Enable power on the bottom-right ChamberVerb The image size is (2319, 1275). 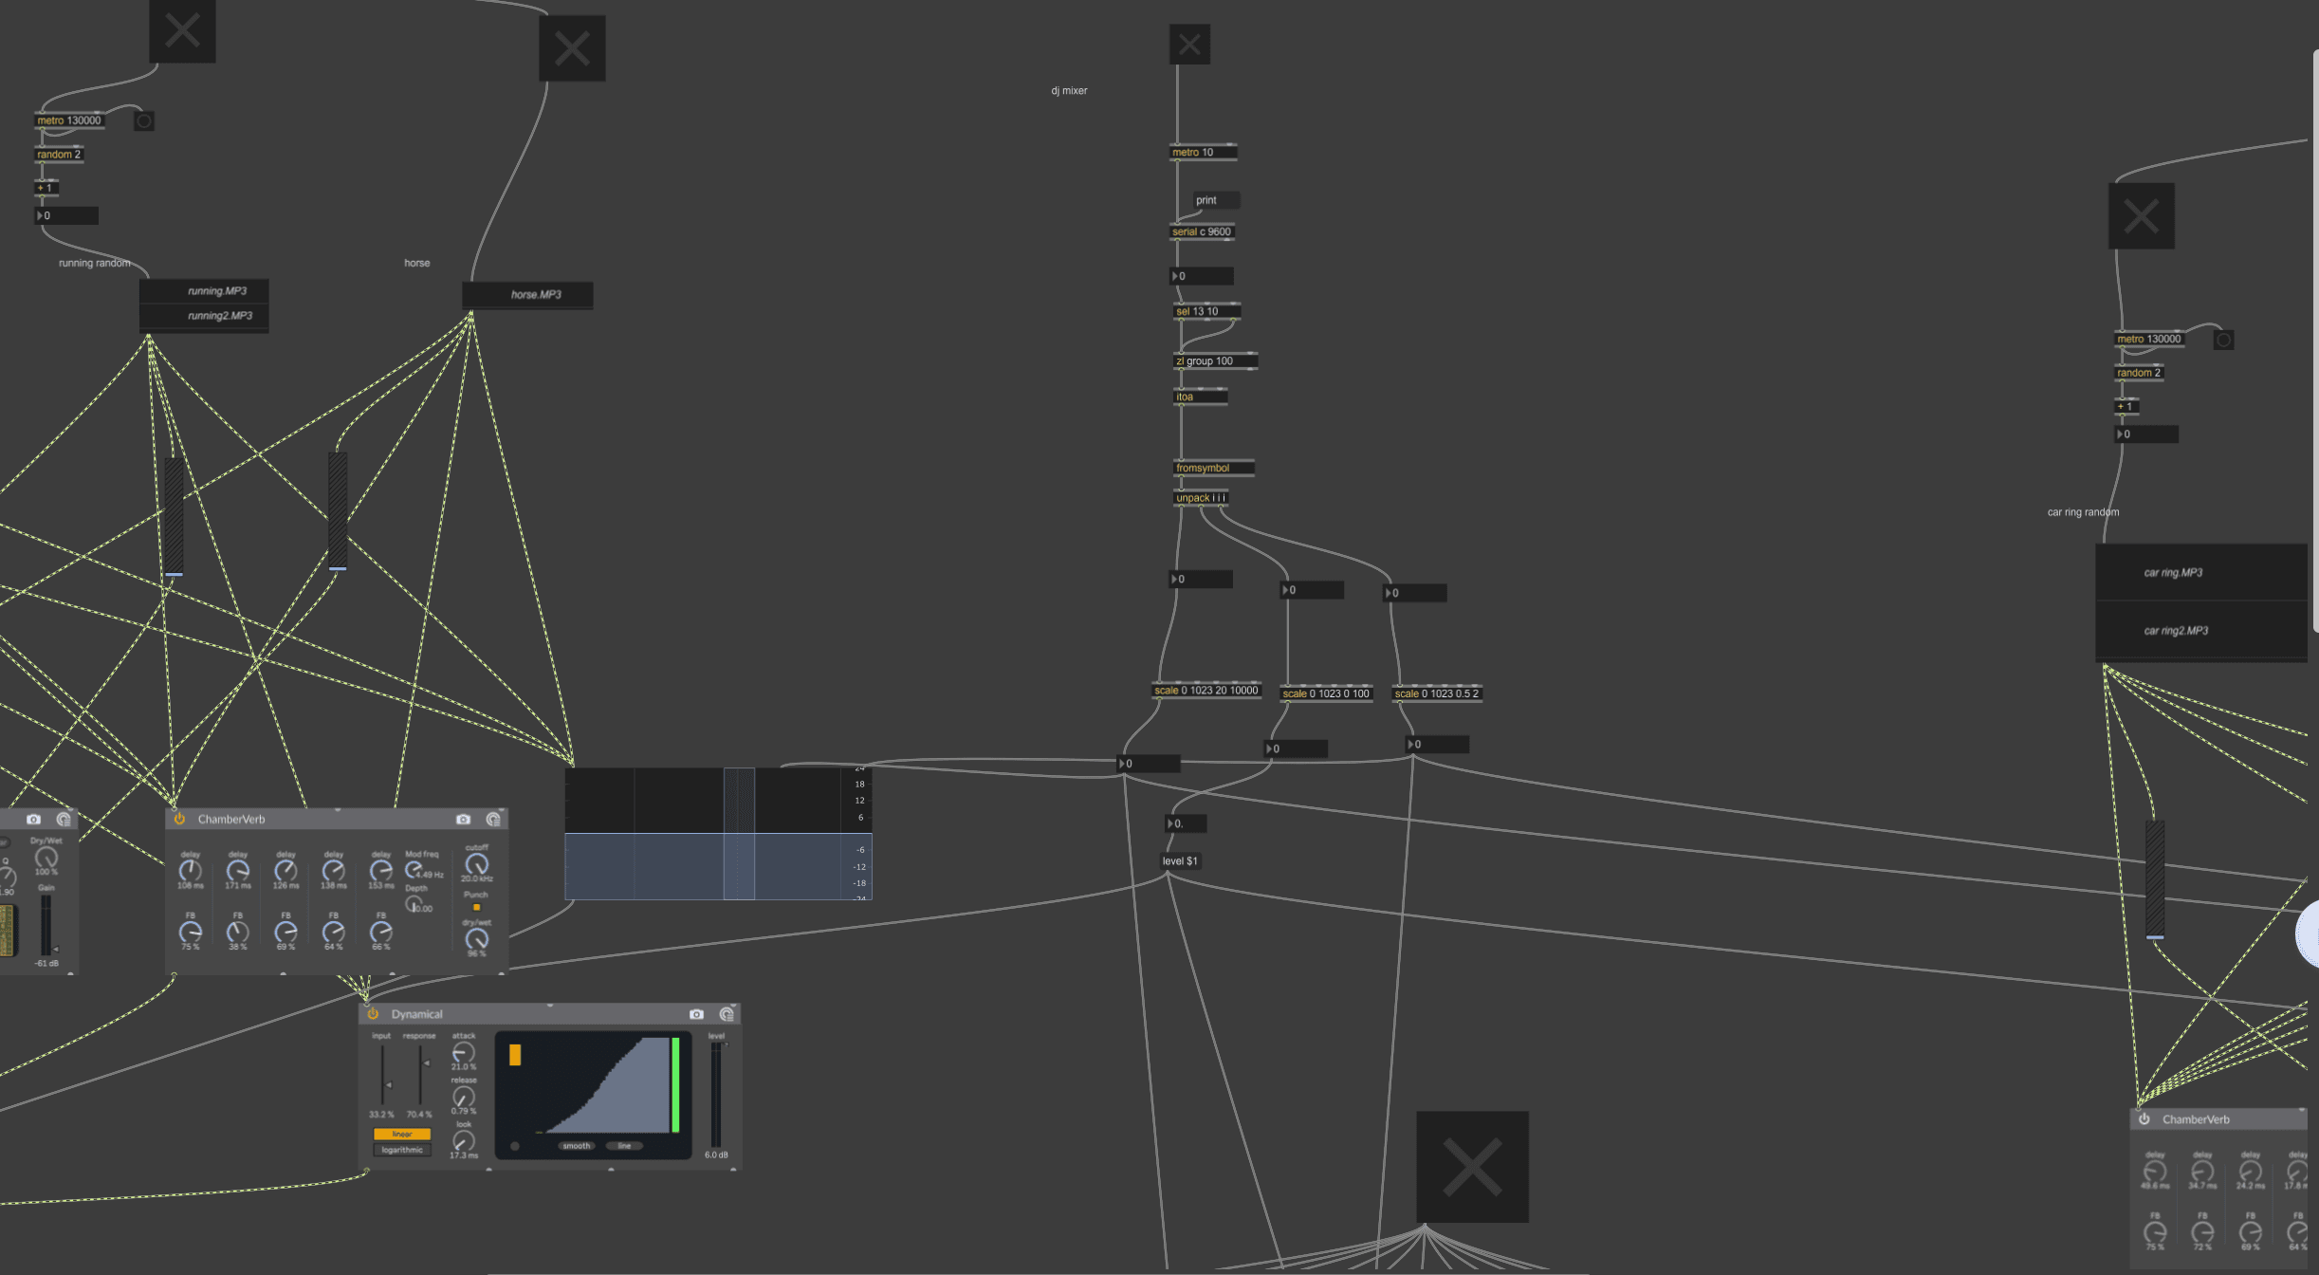point(2144,1119)
